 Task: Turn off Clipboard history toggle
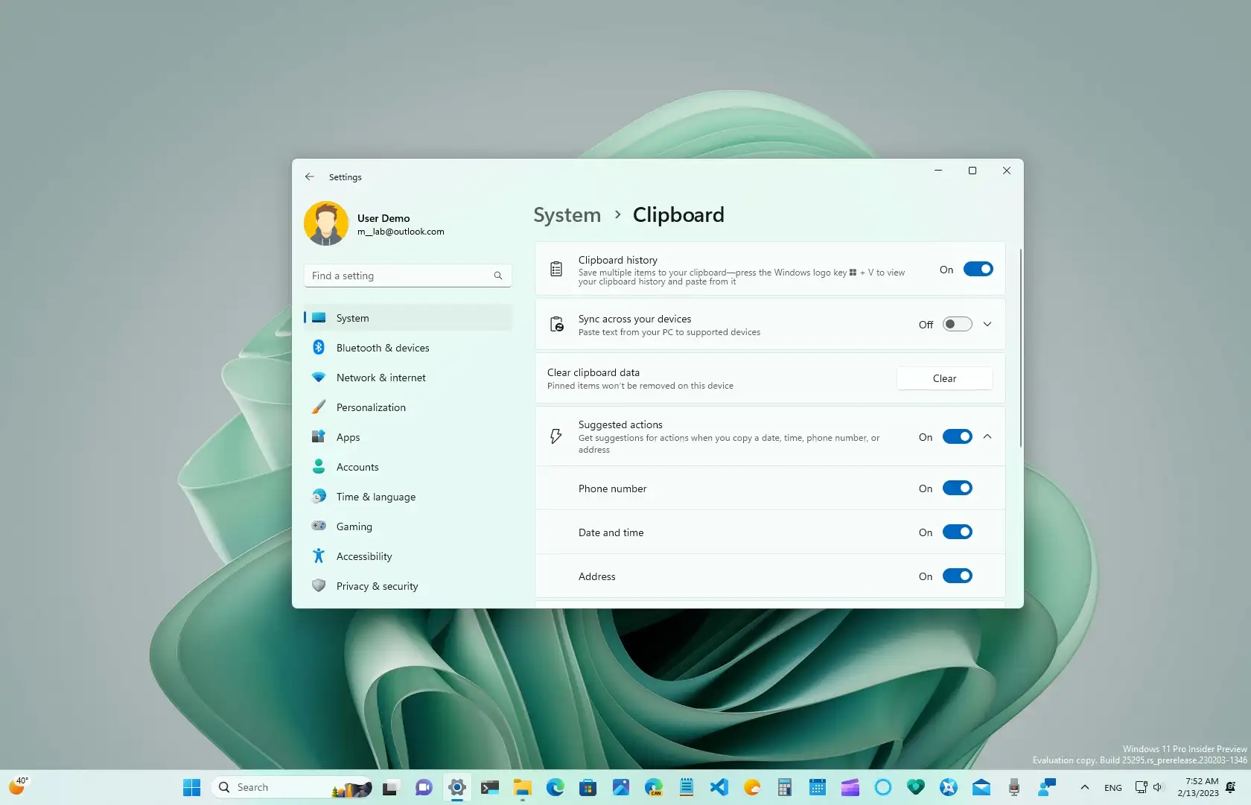tap(978, 269)
